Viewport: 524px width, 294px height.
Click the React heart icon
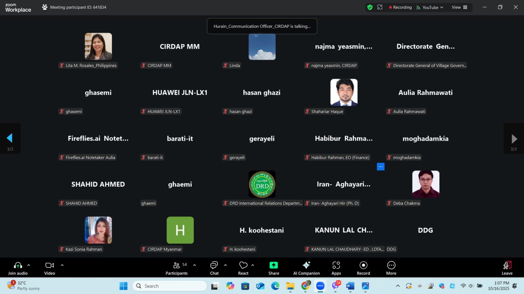[243, 265]
